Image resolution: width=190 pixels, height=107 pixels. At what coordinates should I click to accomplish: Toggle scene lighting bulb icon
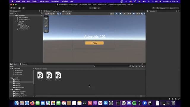coord(121,14)
